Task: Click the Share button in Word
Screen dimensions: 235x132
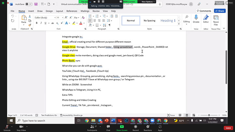Action: [220, 11]
